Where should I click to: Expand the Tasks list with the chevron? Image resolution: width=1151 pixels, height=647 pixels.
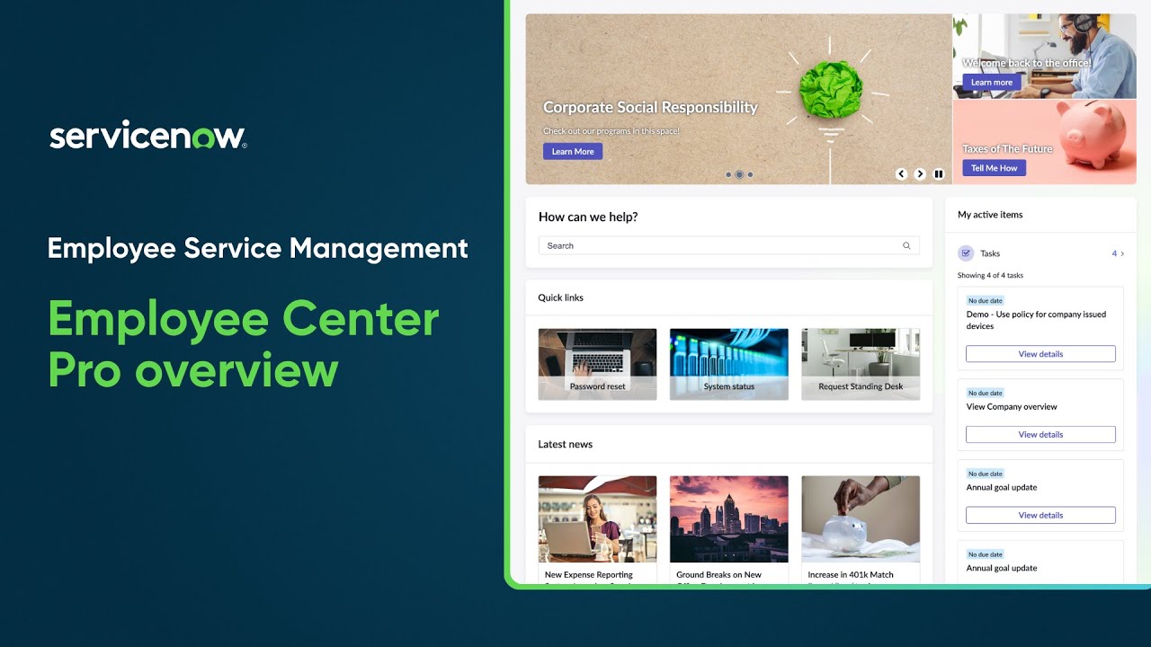point(1123,253)
